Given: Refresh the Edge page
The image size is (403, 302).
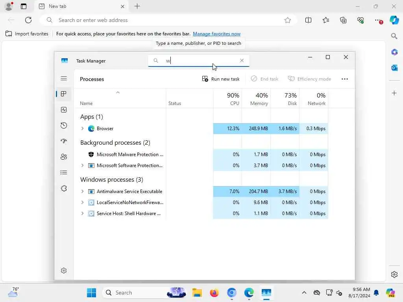Looking at the screenshot, I should click(x=28, y=20).
